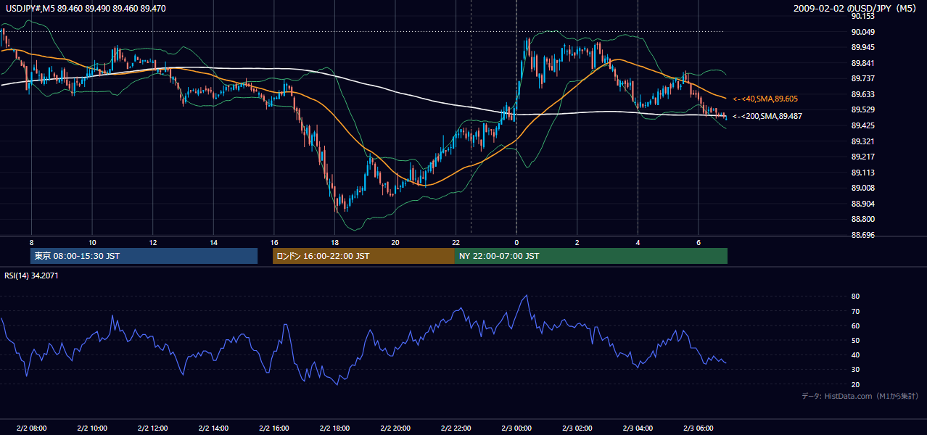Screen dimensions: 927x435
Task: Click price axis value 89.321
Action: (x=864, y=141)
